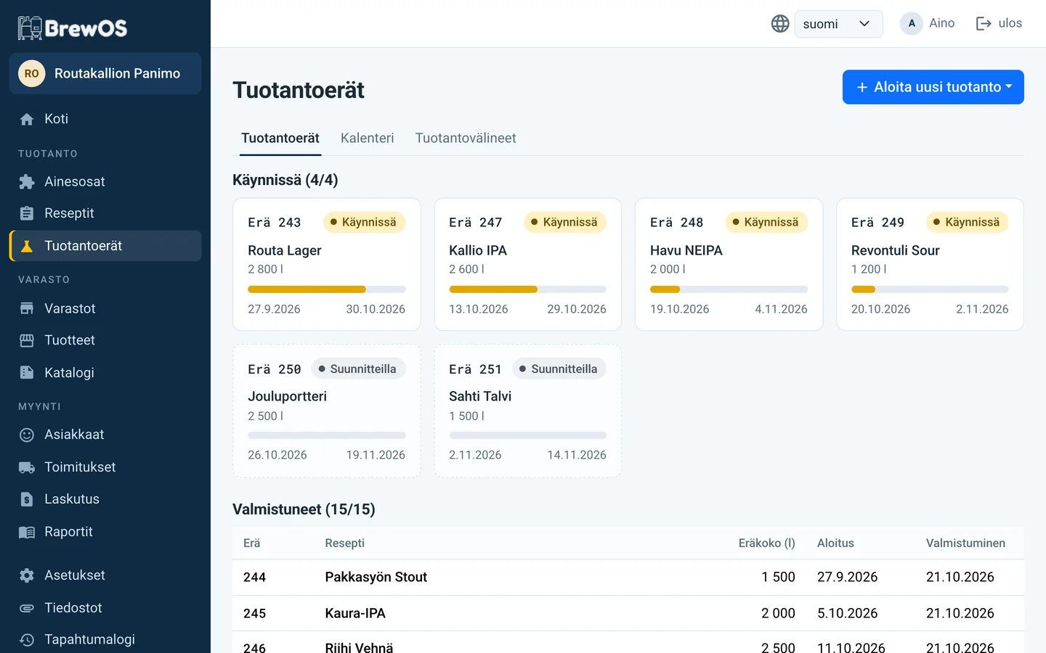
Task: Switch to the Kalenteri tab
Action: [x=368, y=138]
